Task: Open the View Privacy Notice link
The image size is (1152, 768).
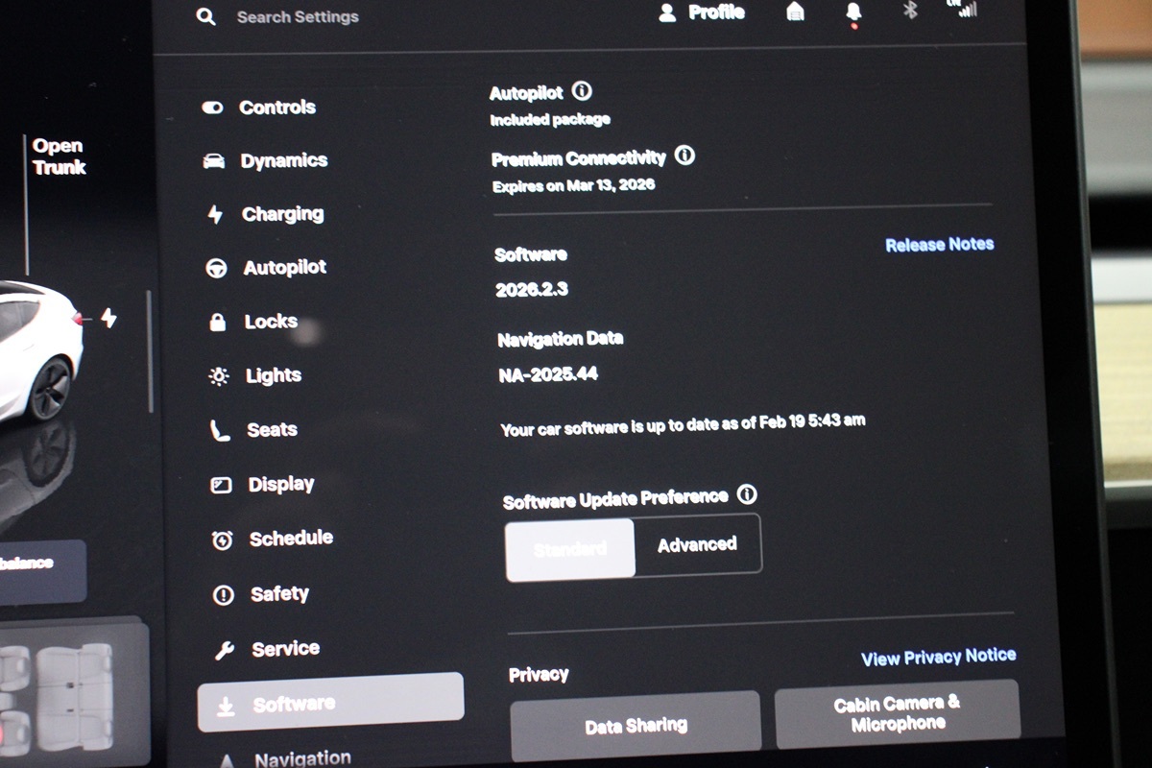Action: click(938, 658)
